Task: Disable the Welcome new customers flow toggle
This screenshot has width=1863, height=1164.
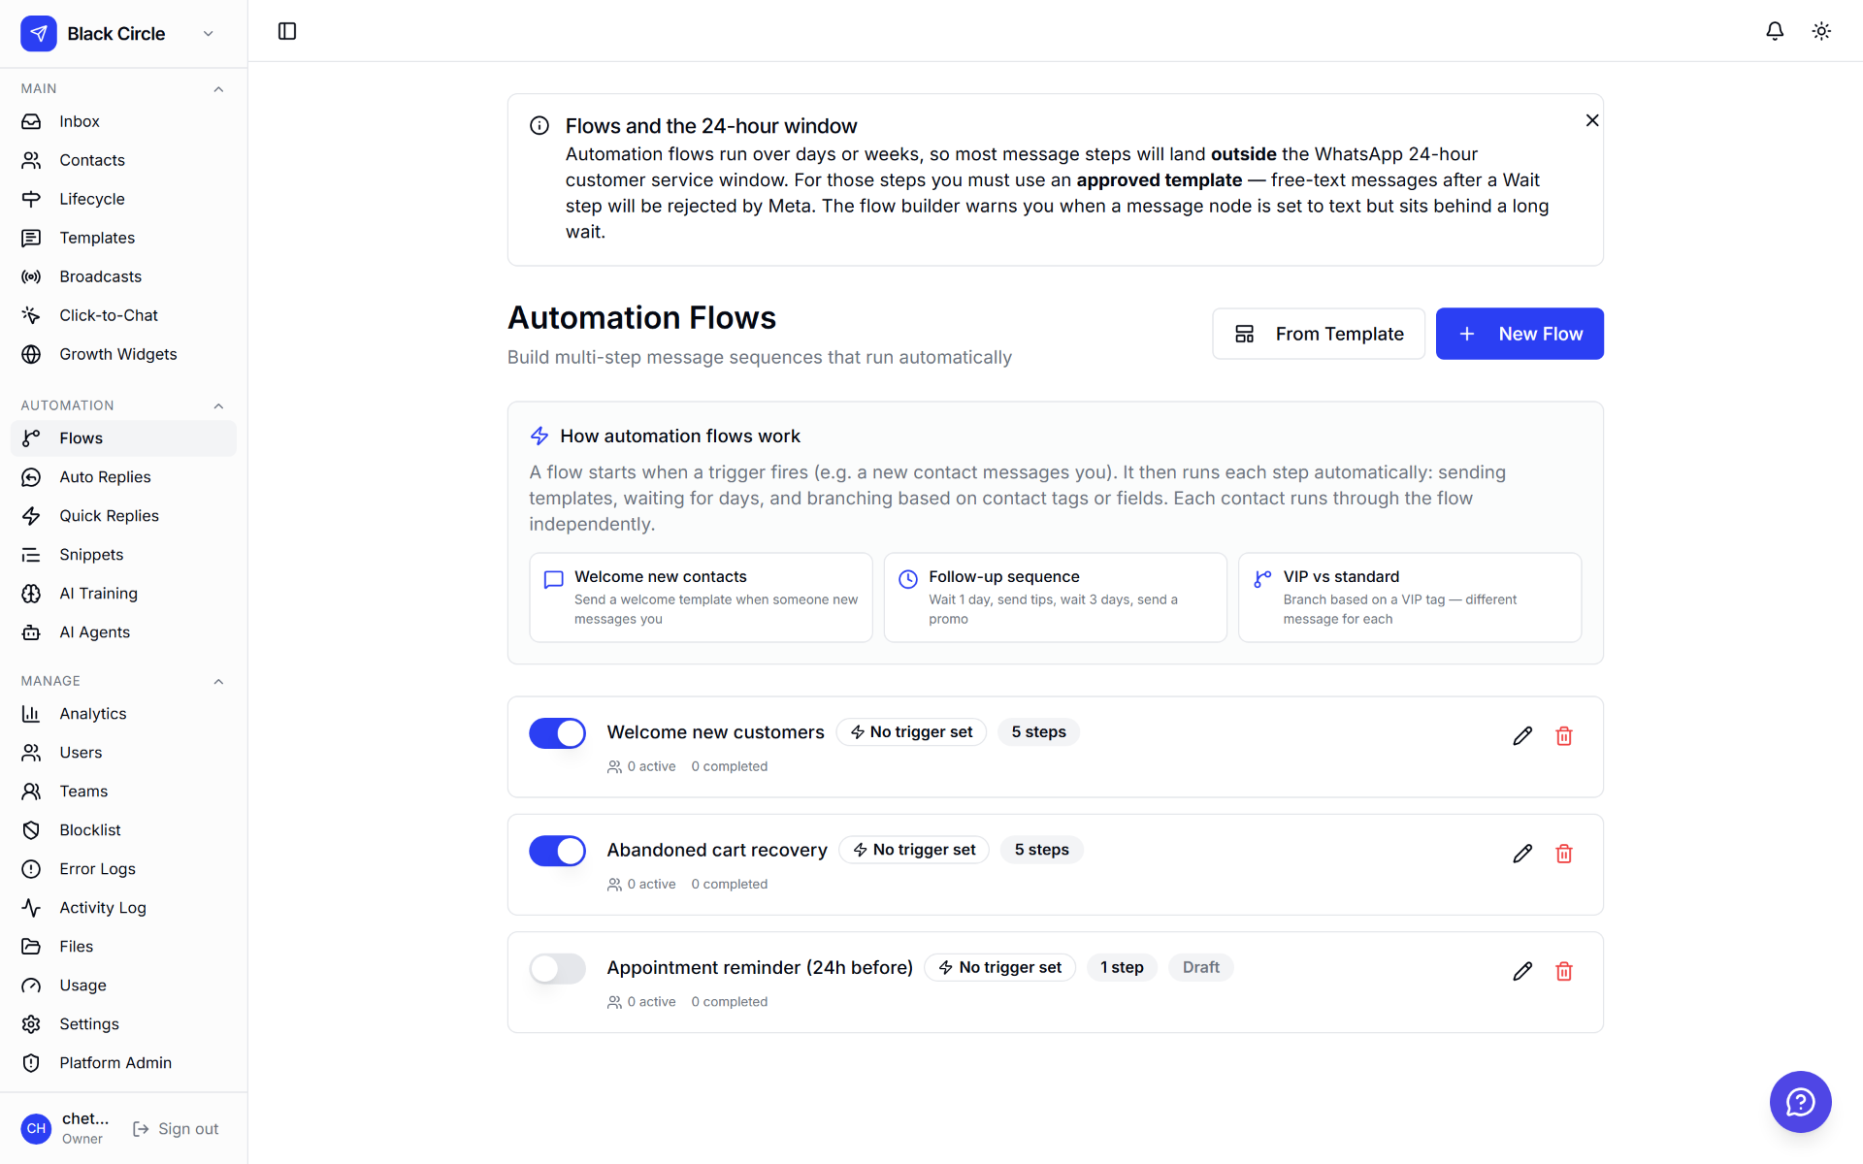Action: point(557,733)
